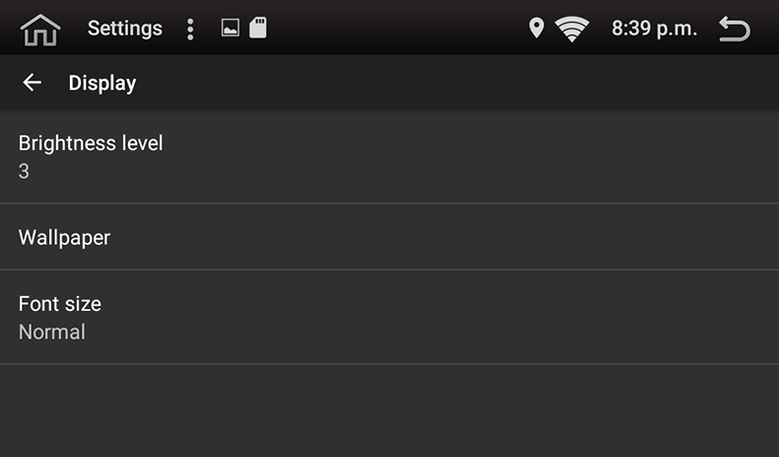Viewport: 779px width, 457px height.
Task: Open the Brightness level setting
Action: pos(91,143)
